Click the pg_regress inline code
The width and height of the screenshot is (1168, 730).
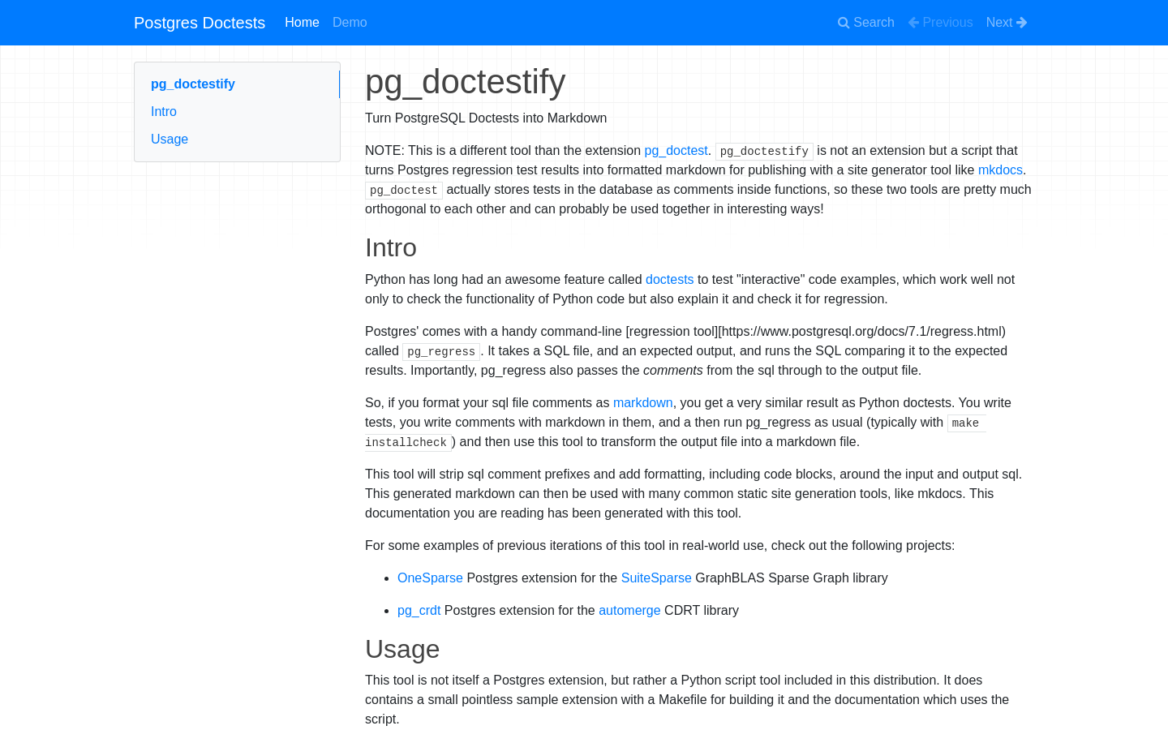(441, 351)
